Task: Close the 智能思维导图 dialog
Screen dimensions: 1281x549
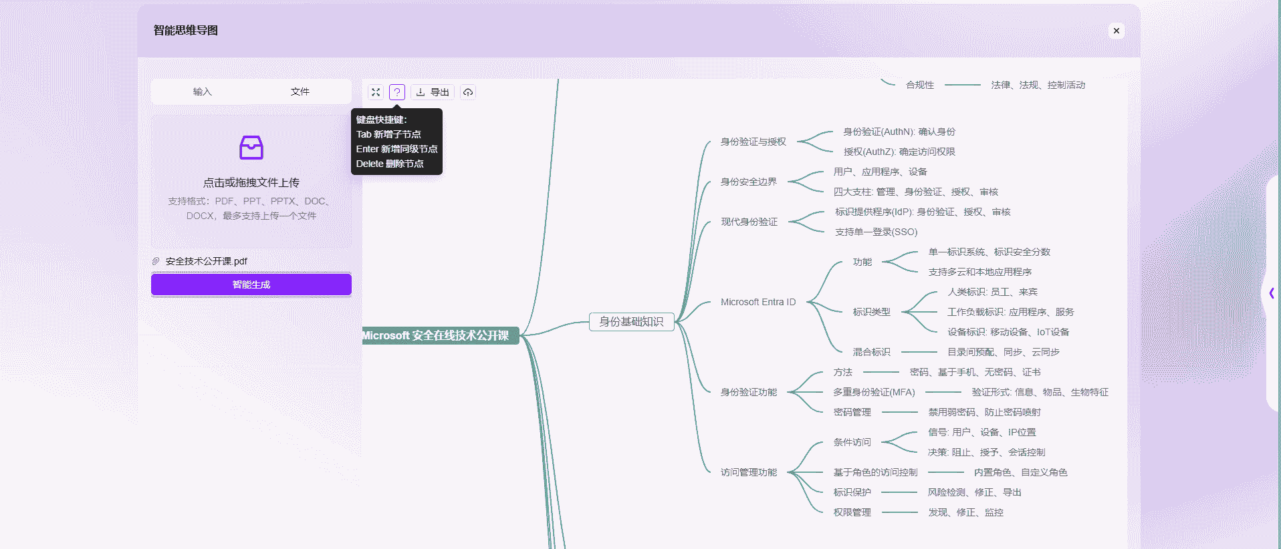Action: click(1116, 31)
